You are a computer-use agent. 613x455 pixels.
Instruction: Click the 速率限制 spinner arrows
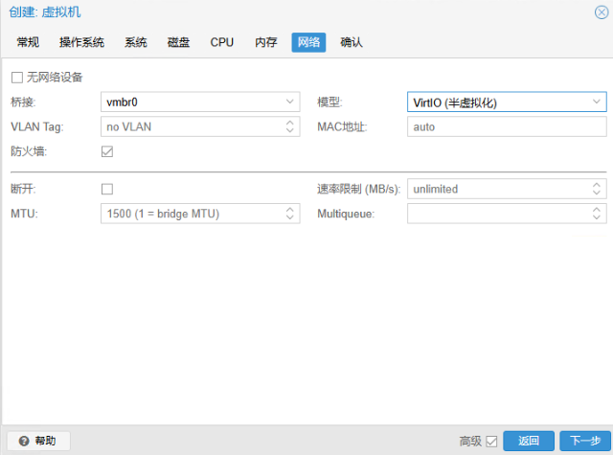(x=596, y=189)
